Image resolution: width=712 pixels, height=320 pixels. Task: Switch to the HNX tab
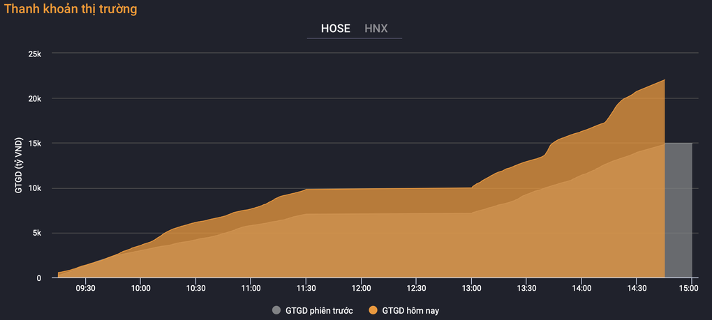point(376,28)
